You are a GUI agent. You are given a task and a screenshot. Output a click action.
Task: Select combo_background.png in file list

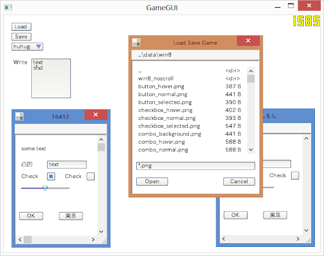point(189,134)
